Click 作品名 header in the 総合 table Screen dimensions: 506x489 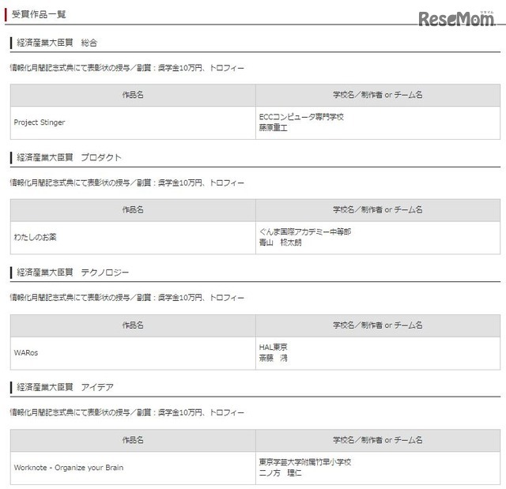click(x=133, y=95)
